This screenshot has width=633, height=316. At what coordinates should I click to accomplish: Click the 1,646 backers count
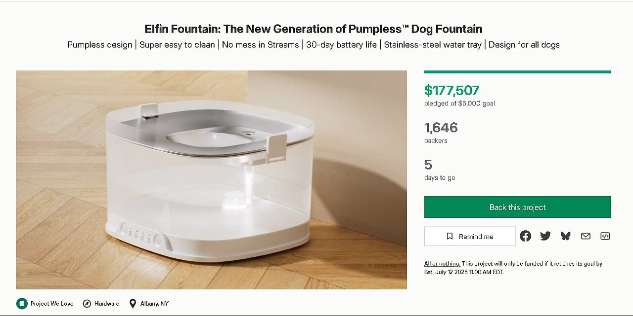(441, 128)
